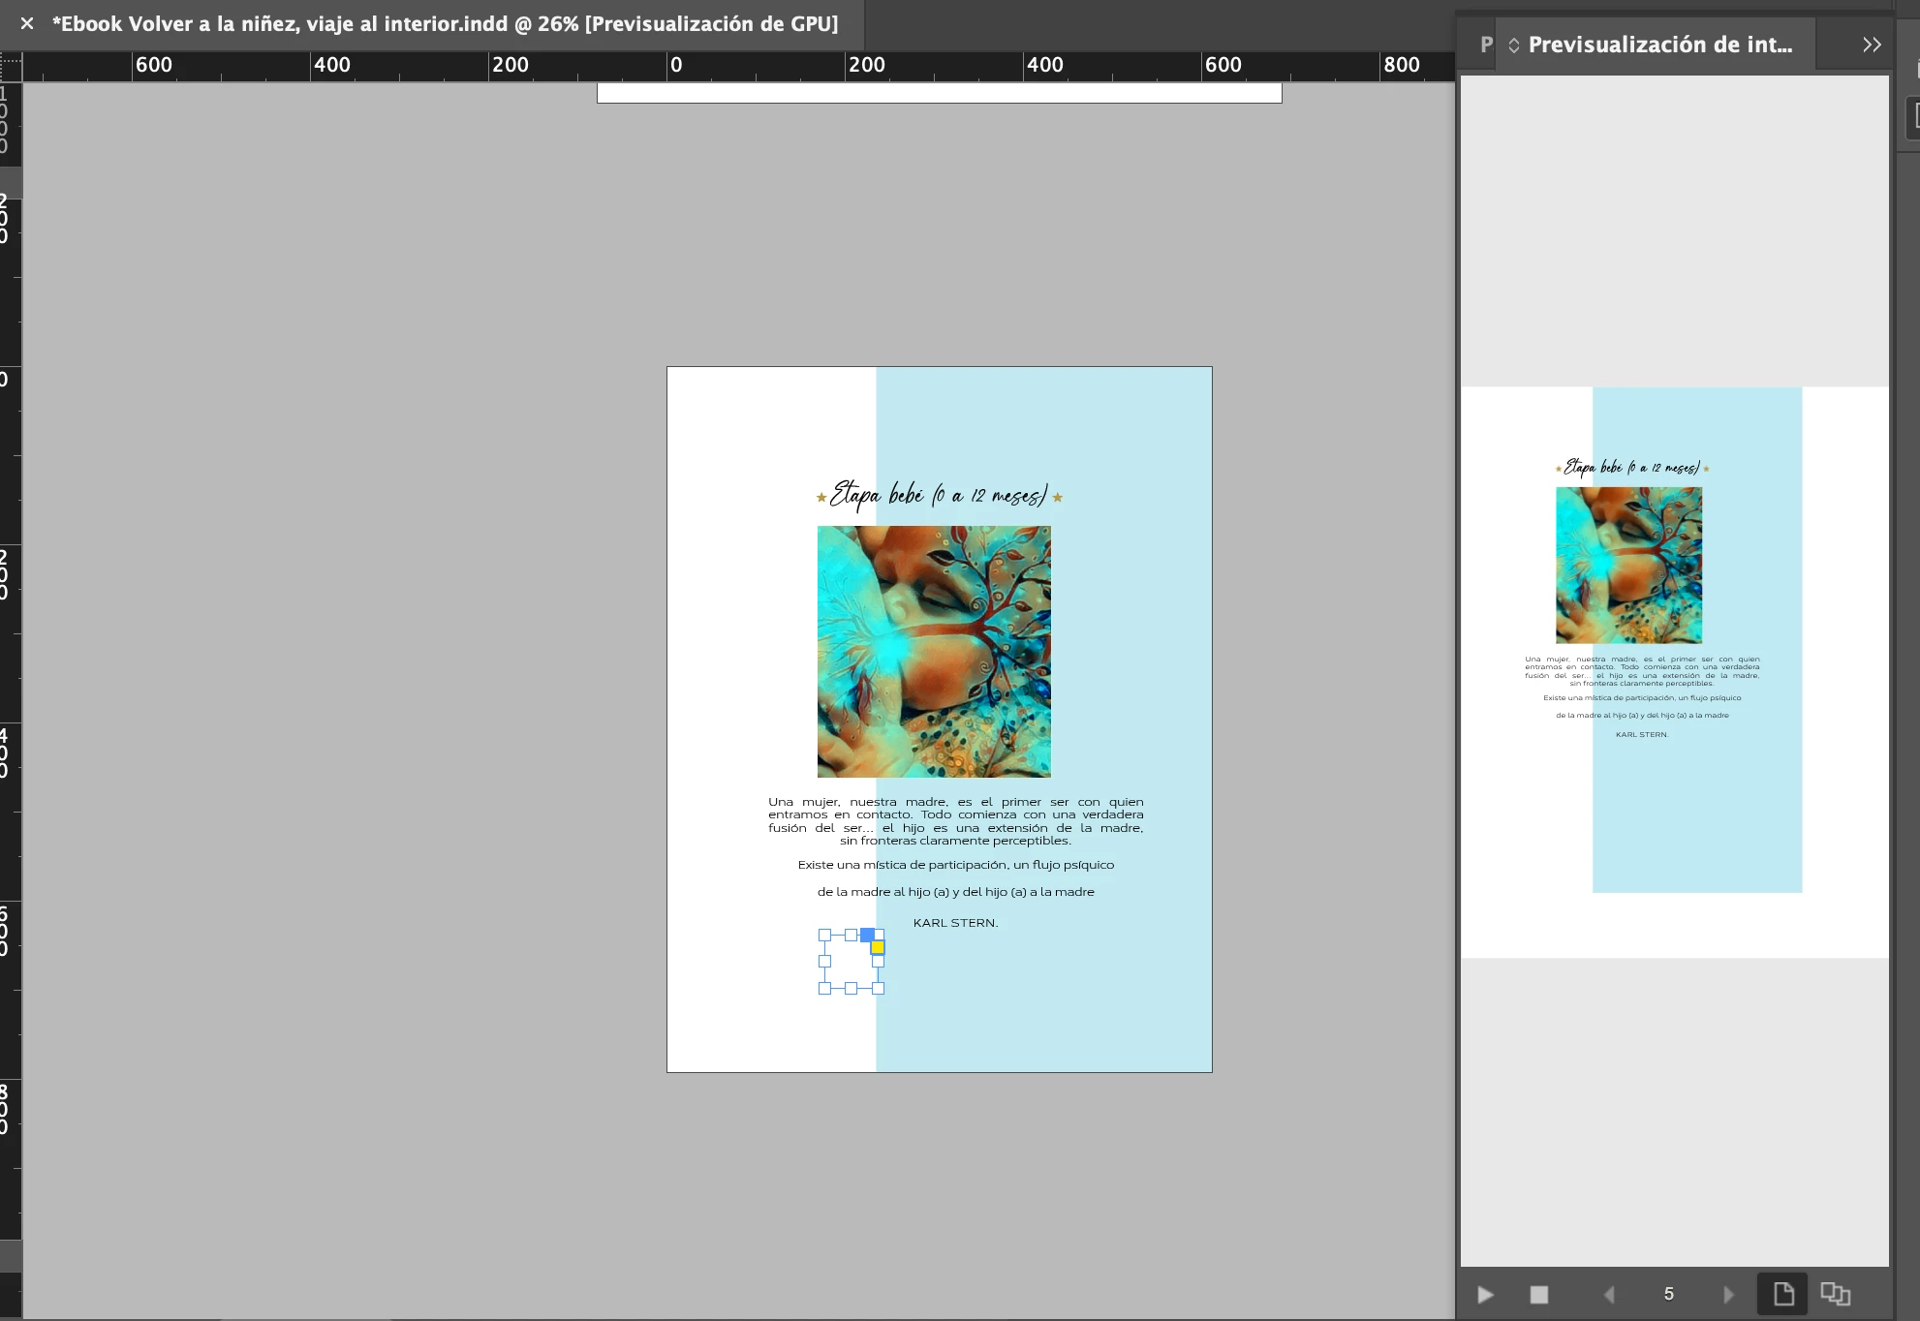Open the Previsualización de int... tab
Screen dimensions: 1920x1321
(1659, 45)
